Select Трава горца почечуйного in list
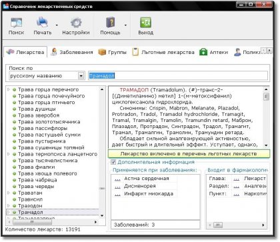 pyautogui.click(x=51, y=96)
